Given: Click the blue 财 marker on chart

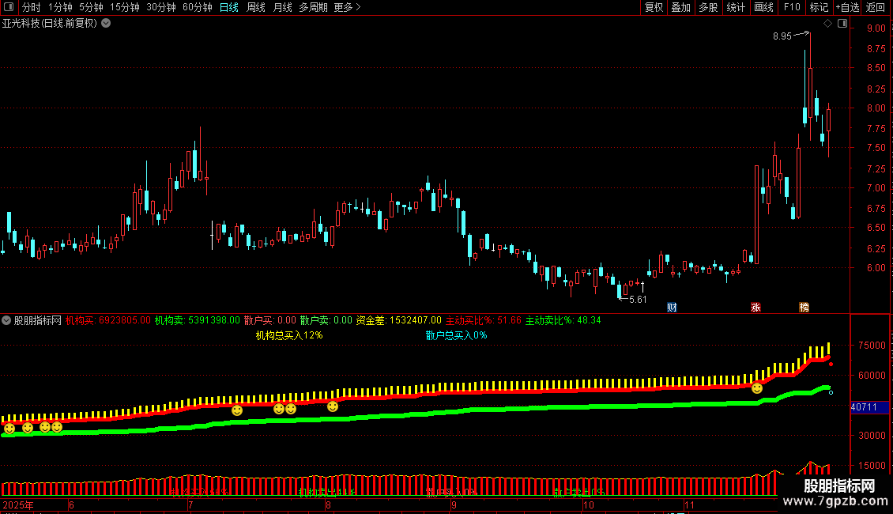Looking at the screenshot, I should click(672, 308).
